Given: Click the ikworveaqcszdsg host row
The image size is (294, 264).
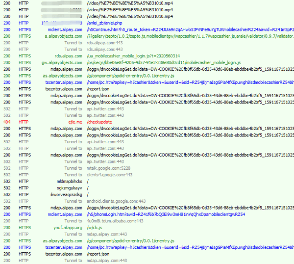Looking at the screenshot, I should point(147,194).
